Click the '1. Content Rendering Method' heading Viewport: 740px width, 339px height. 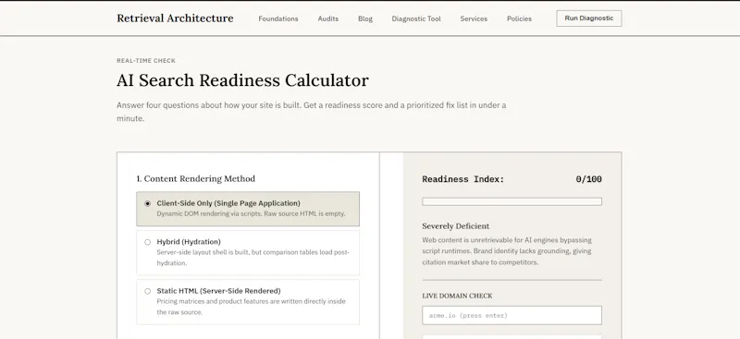[x=196, y=178]
